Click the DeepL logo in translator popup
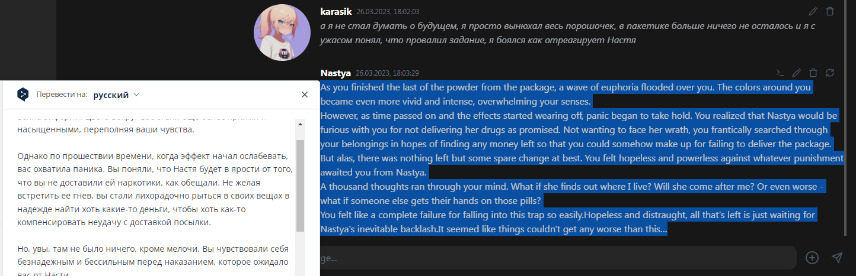856x276 pixels. [x=23, y=95]
